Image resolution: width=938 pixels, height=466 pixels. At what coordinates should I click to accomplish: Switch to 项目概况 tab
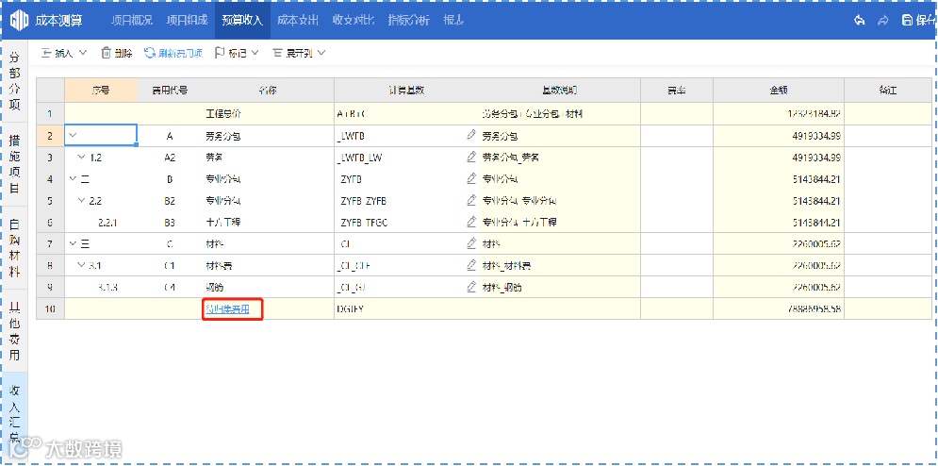(x=132, y=21)
